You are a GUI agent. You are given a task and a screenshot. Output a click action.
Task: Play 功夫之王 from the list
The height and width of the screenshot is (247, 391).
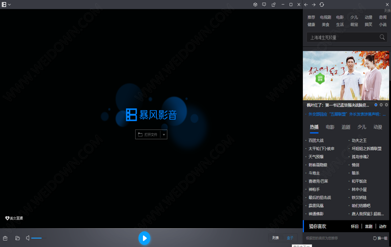(x=359, y=140)
